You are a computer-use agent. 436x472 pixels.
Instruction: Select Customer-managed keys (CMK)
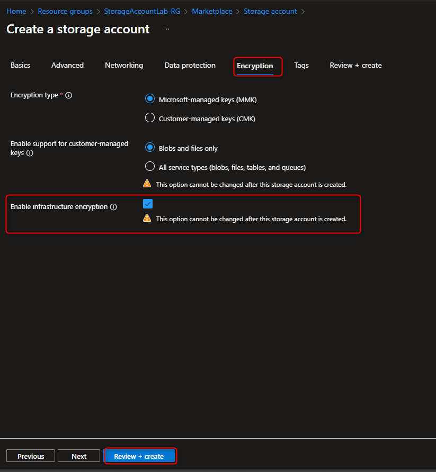(149, 117)
